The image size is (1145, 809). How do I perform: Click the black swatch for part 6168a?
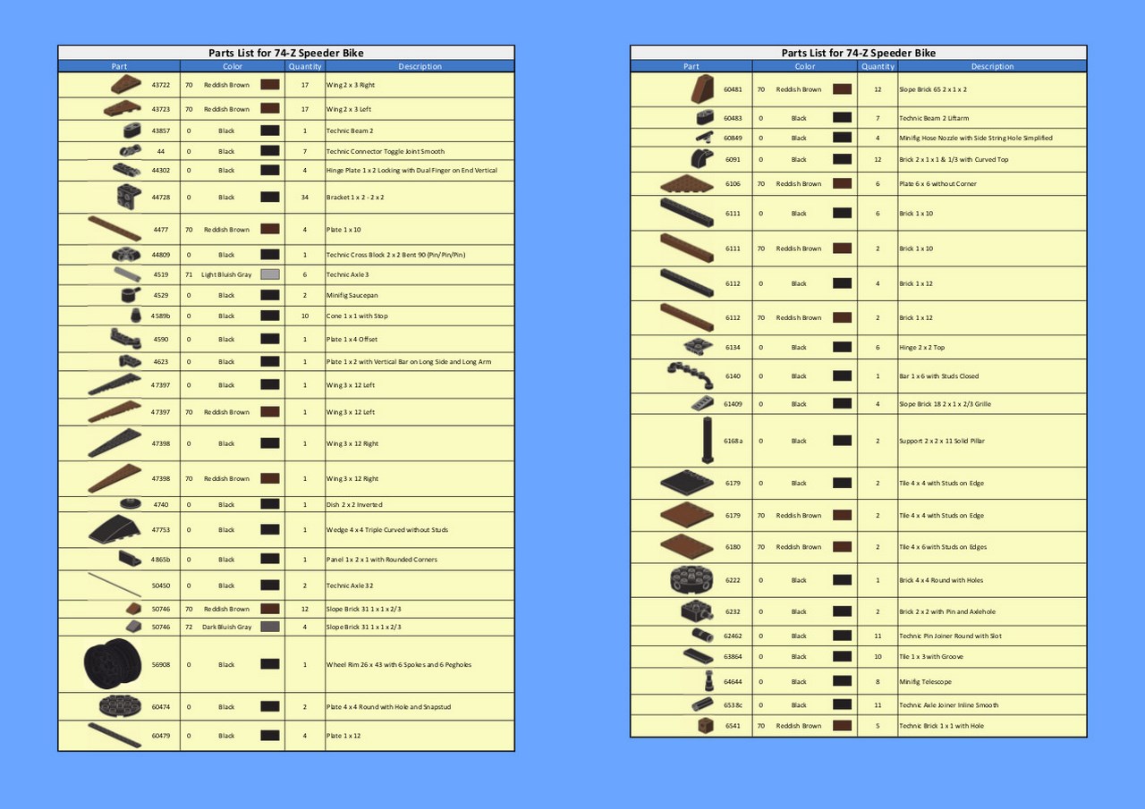(842, 440)
